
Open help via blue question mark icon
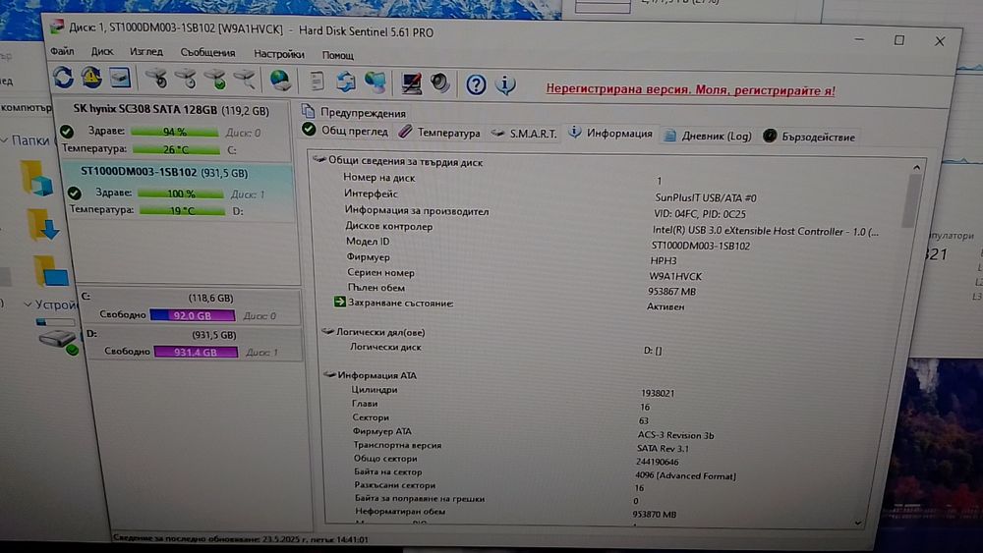click(476, 83)
